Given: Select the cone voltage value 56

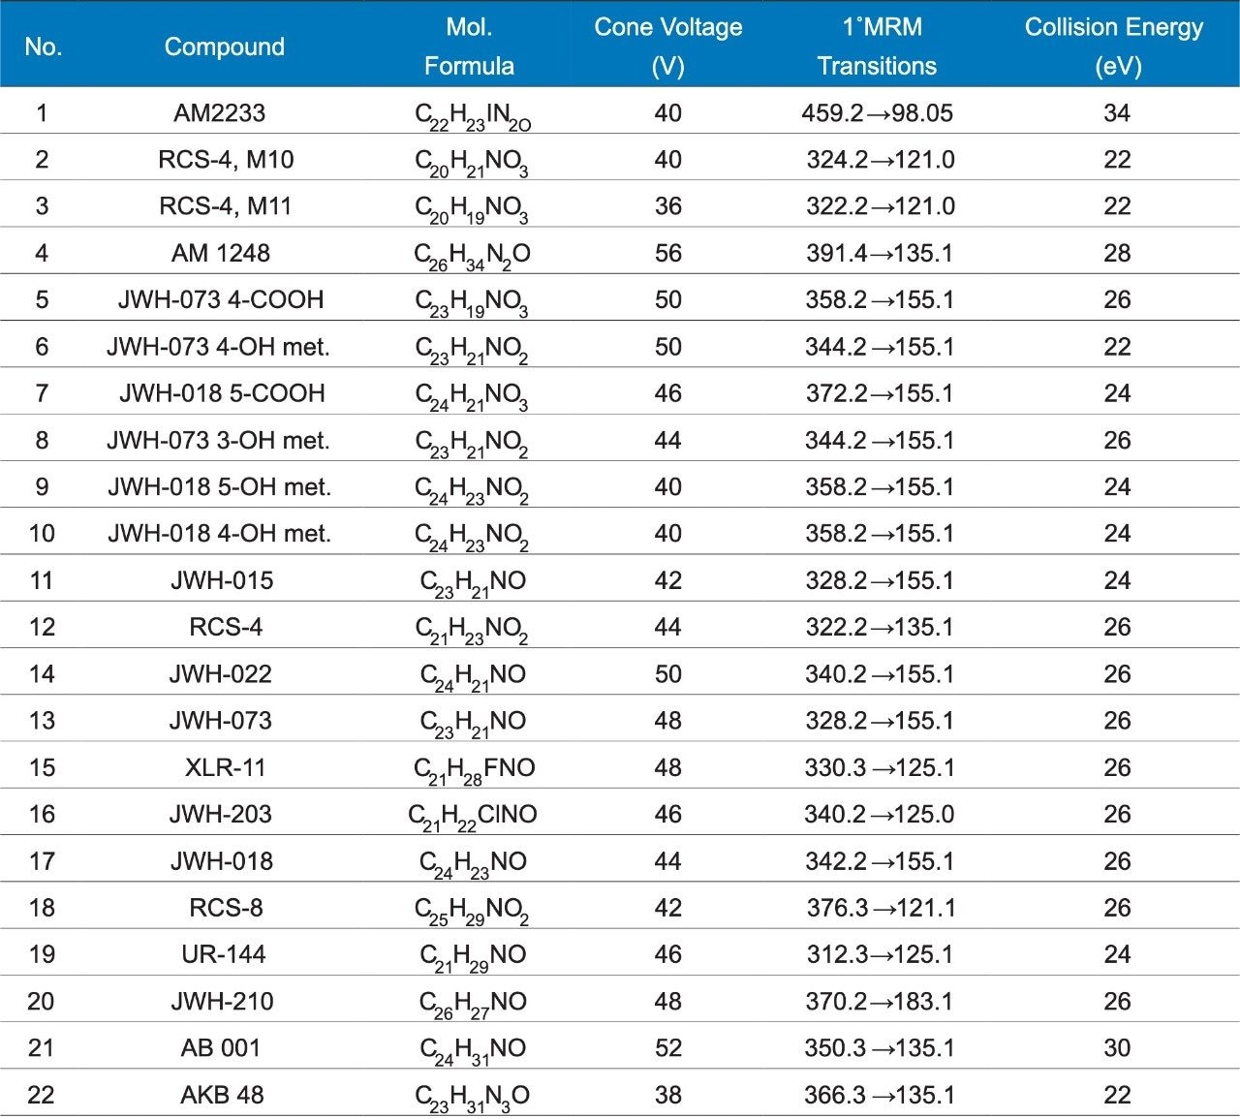Looking at the screenshot, I should (668, 254).
